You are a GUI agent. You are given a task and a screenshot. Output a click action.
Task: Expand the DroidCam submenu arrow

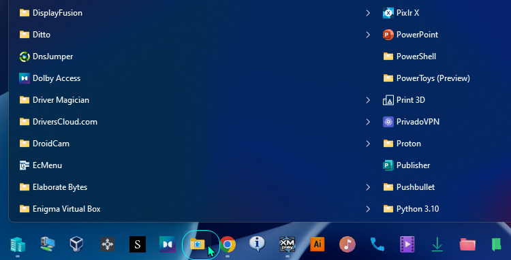pos(368,144)
